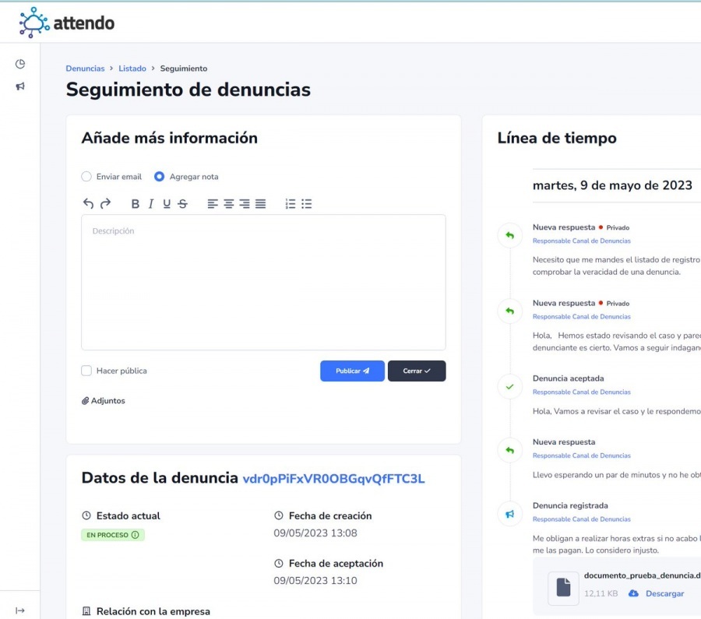The width and height of the screenshot is (701, 619).
Task: Insert a numbered list
Action: (x=291, y=204)
